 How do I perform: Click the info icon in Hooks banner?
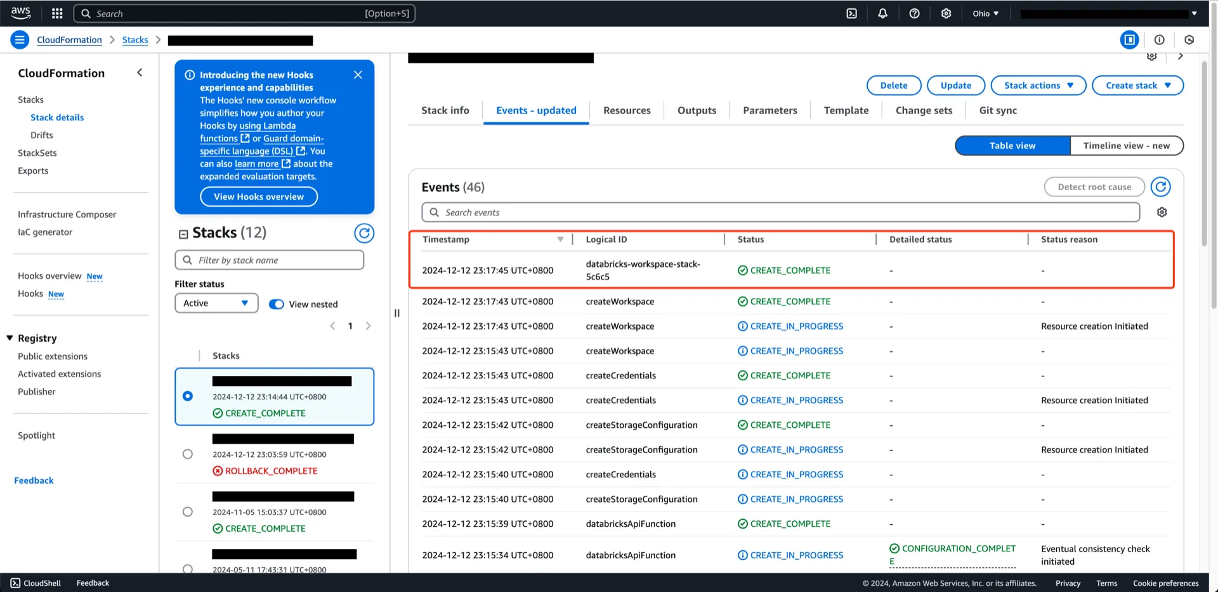[x=190, y=75]
